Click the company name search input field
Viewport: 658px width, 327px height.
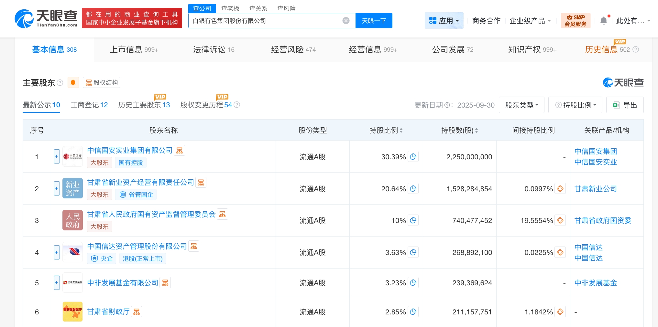coord(265,21)
